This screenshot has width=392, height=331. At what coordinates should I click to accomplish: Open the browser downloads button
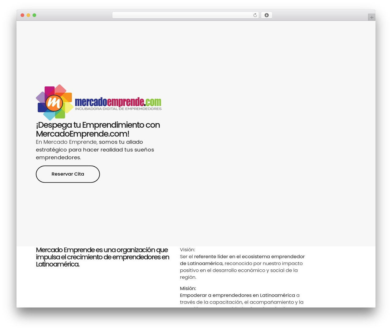click(266, 15)
